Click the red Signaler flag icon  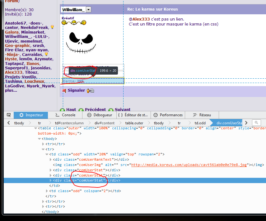point(64,90)
